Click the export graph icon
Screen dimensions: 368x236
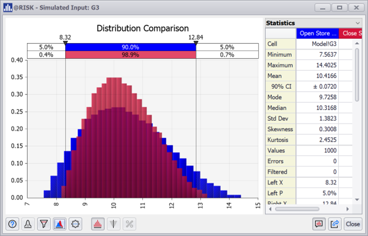coord(336,223)
